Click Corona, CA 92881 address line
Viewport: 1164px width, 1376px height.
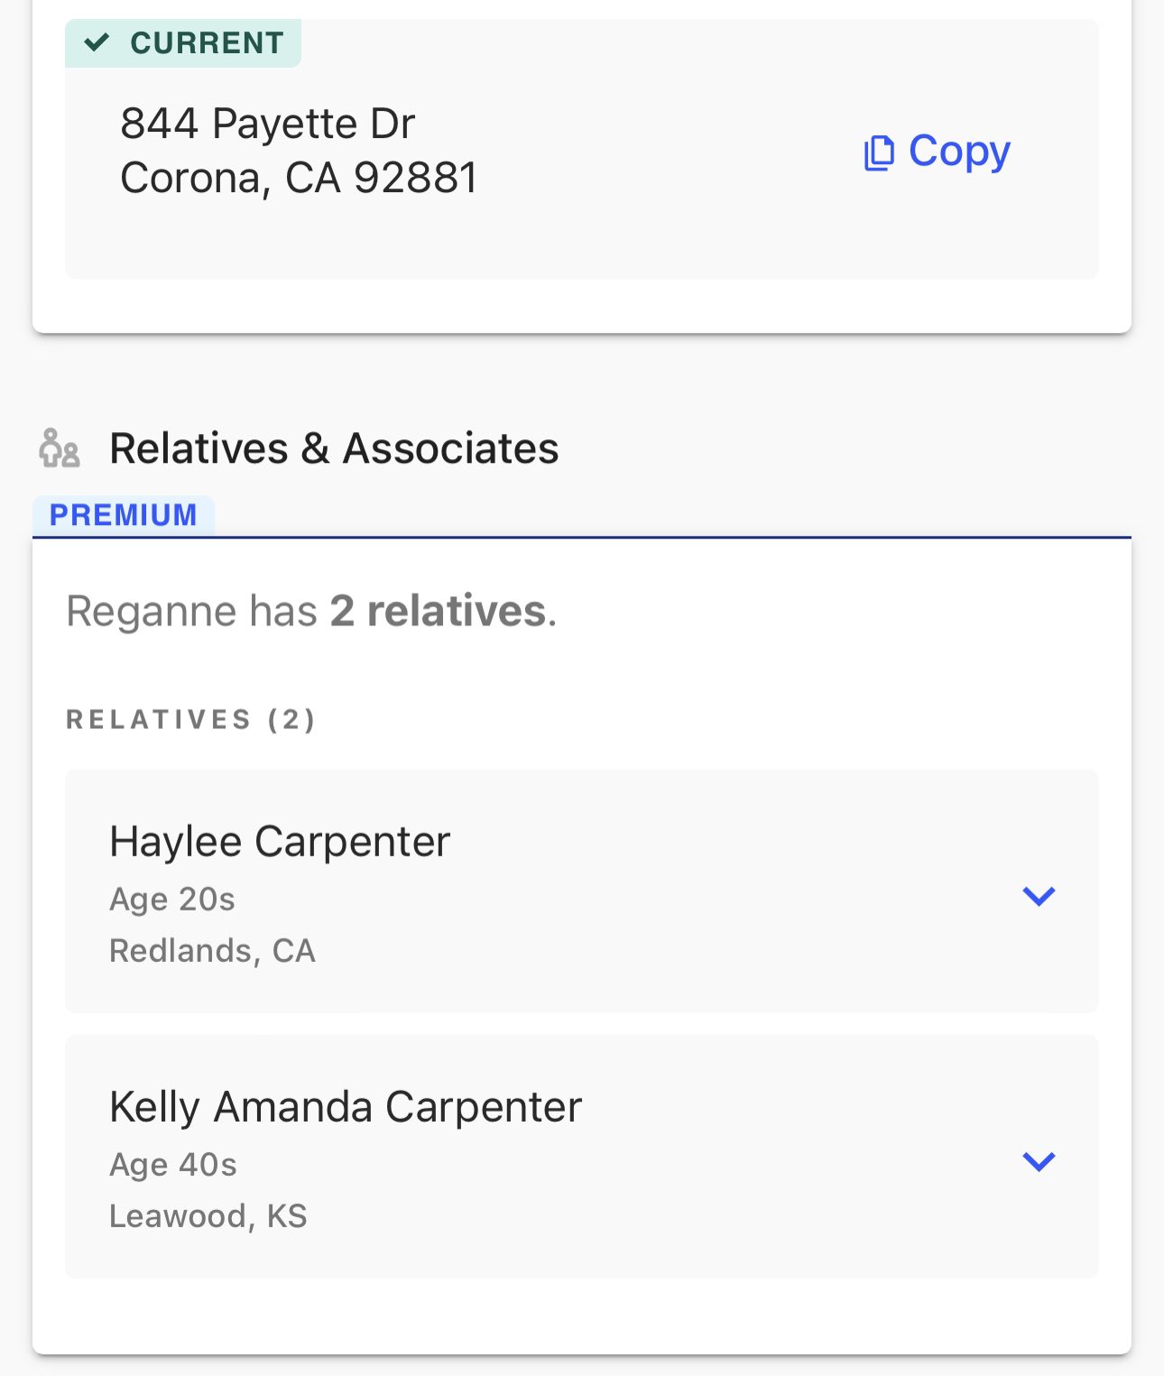(299, 178)
